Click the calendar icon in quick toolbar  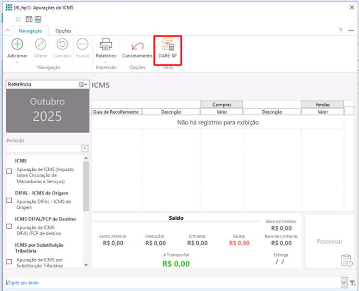point(29,19)
